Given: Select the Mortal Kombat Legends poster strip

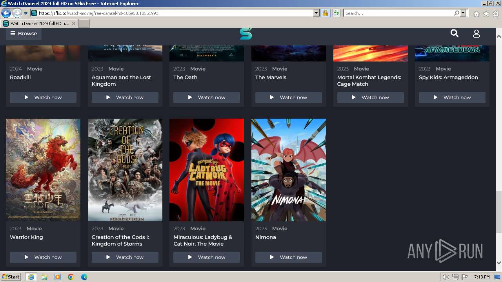Looking at the screenshot, I should pyautogui.click(x=371, y=54).
